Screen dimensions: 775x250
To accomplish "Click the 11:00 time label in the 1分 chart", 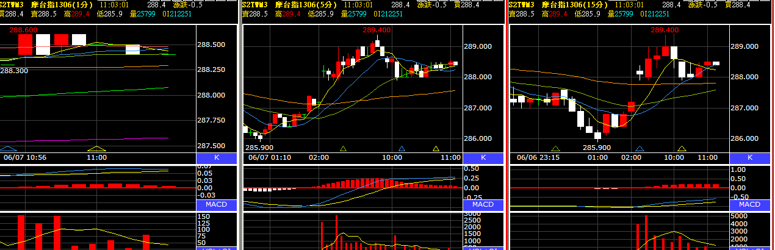I will tap(98, 158).
